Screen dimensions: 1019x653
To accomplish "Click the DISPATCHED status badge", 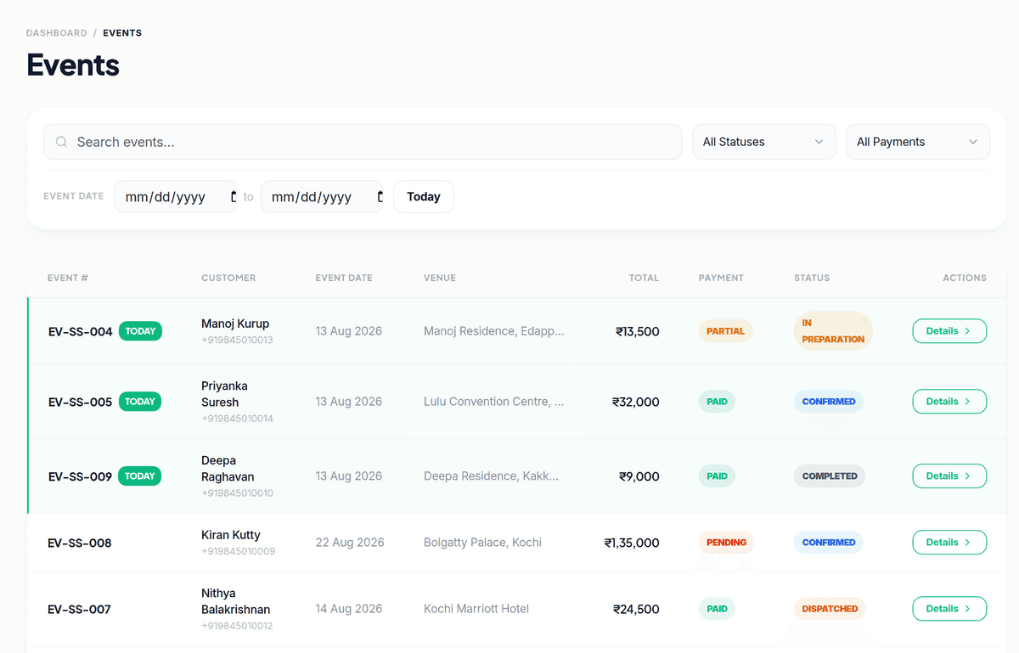I will coord(830,609).
